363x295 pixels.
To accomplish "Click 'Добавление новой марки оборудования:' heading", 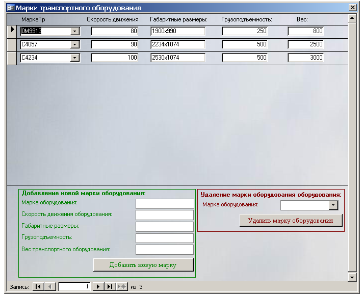I will point(84,193).
